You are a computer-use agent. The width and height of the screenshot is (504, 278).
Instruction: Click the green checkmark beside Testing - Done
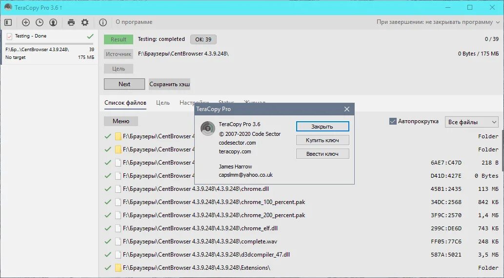(90, 36)
